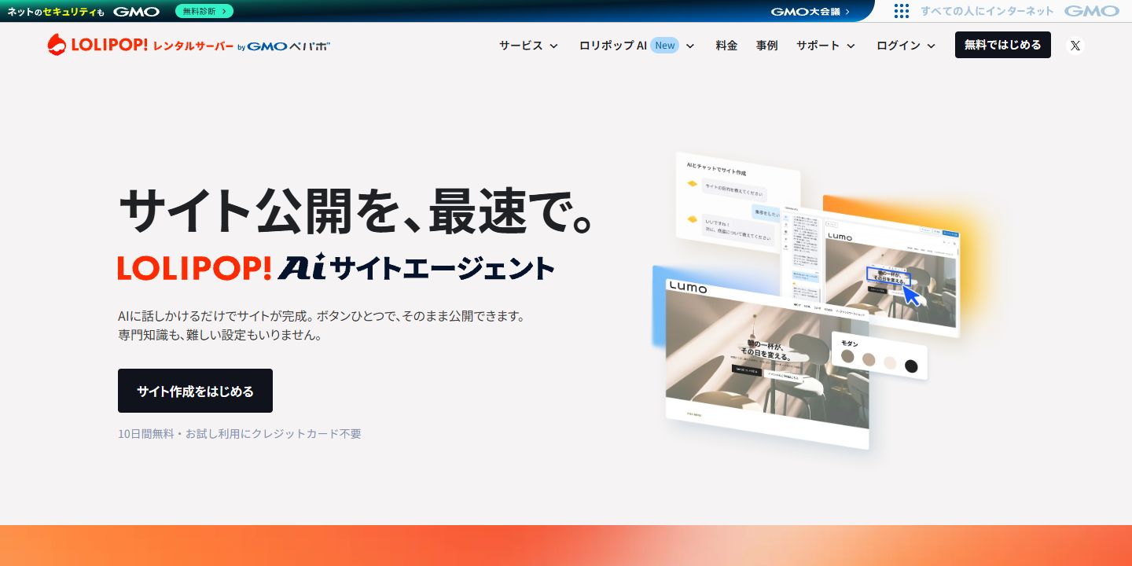Expand the ログイン dropdown menu
Image resolution: width=1132 pixels, height=566 pixels.
(x=906, y=46)
